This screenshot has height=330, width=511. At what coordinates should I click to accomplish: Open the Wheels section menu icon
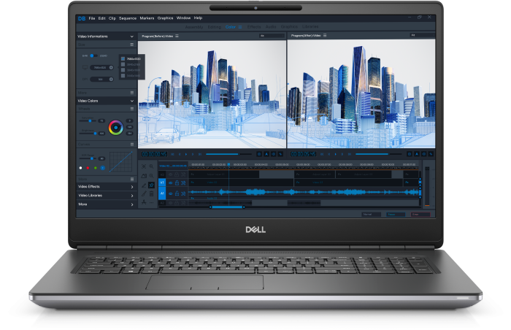[x=131, y=109]
